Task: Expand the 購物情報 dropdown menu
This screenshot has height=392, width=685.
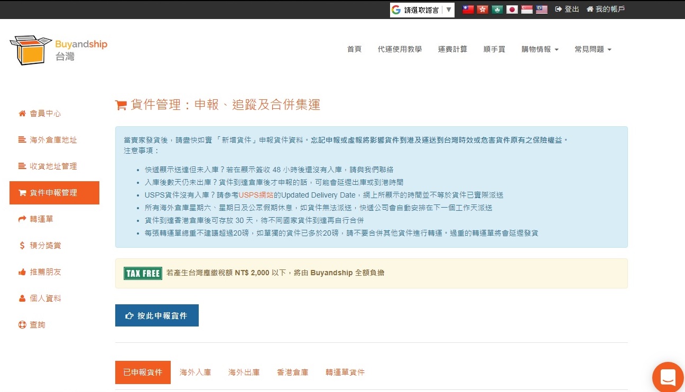Action: [x=540, y=49]
